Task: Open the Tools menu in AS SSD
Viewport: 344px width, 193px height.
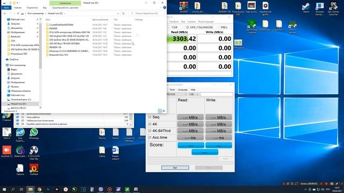Action: (172, 90)
